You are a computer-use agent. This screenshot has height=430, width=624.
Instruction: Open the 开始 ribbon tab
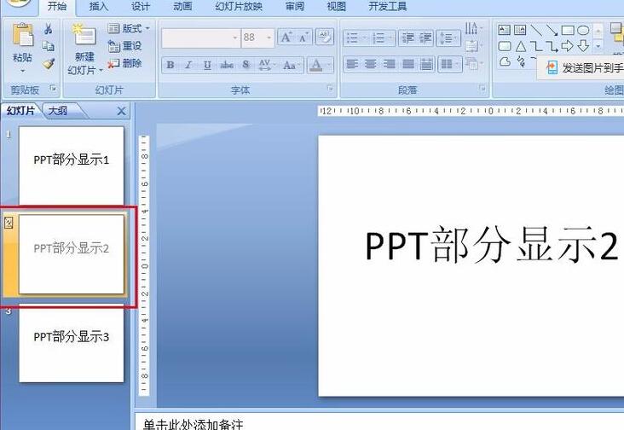(x=57, y=6)
